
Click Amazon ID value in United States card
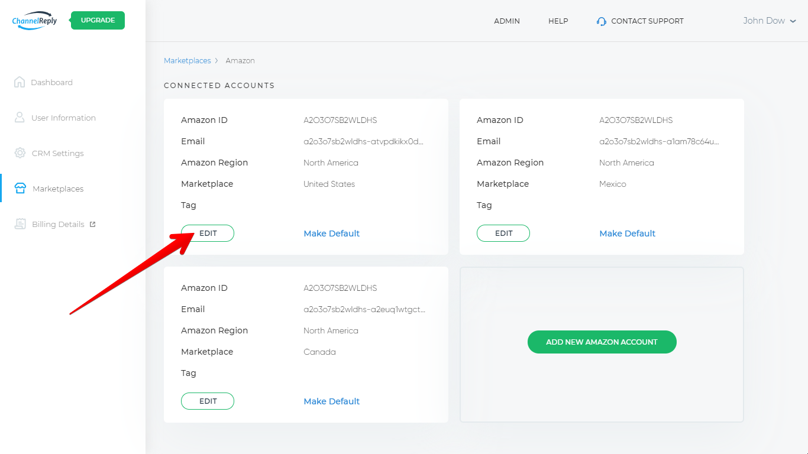tap(340, 120)
